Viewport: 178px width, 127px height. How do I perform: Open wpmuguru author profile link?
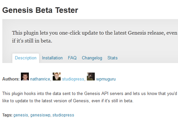click(106, 79)
